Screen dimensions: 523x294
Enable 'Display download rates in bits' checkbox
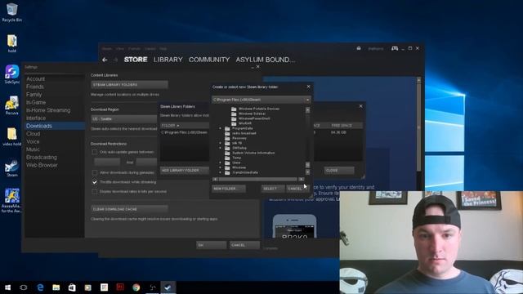click(95, 192)
